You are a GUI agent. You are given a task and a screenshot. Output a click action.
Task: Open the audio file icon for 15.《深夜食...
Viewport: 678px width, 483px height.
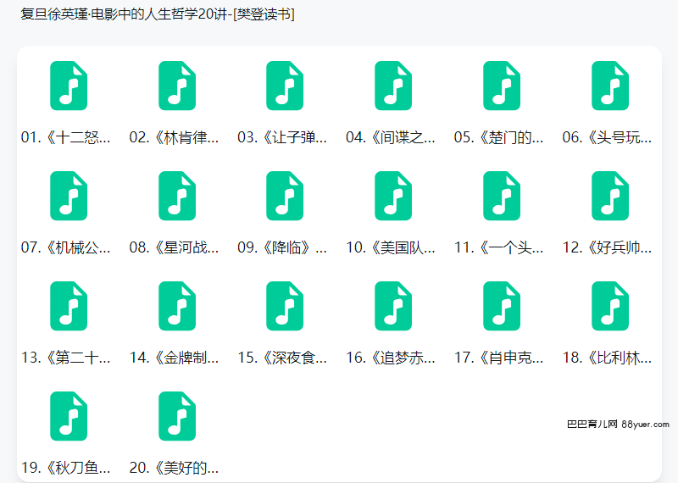285,306
